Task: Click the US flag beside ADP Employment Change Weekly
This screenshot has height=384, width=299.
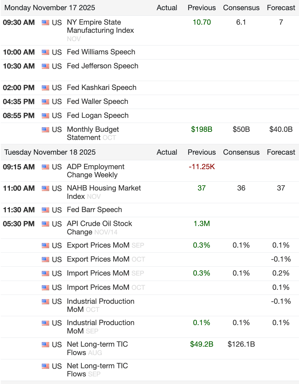Action: pyautogui.click(x=45, y=167)
